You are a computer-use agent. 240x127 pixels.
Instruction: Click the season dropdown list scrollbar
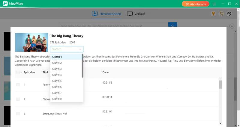[x=82, y=66]
